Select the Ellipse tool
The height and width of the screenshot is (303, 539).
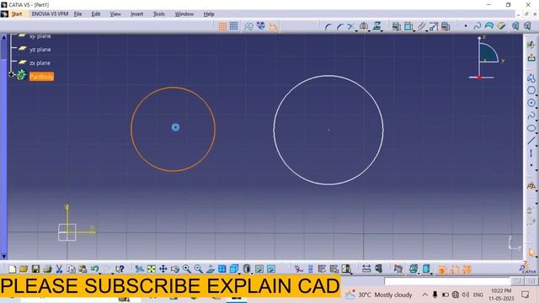[531, 128]
